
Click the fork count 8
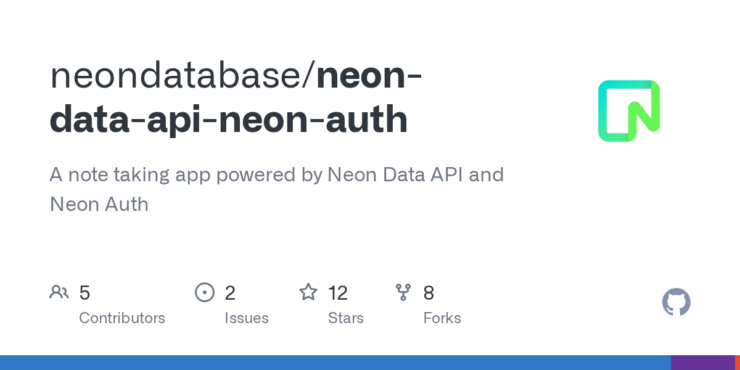429,293
